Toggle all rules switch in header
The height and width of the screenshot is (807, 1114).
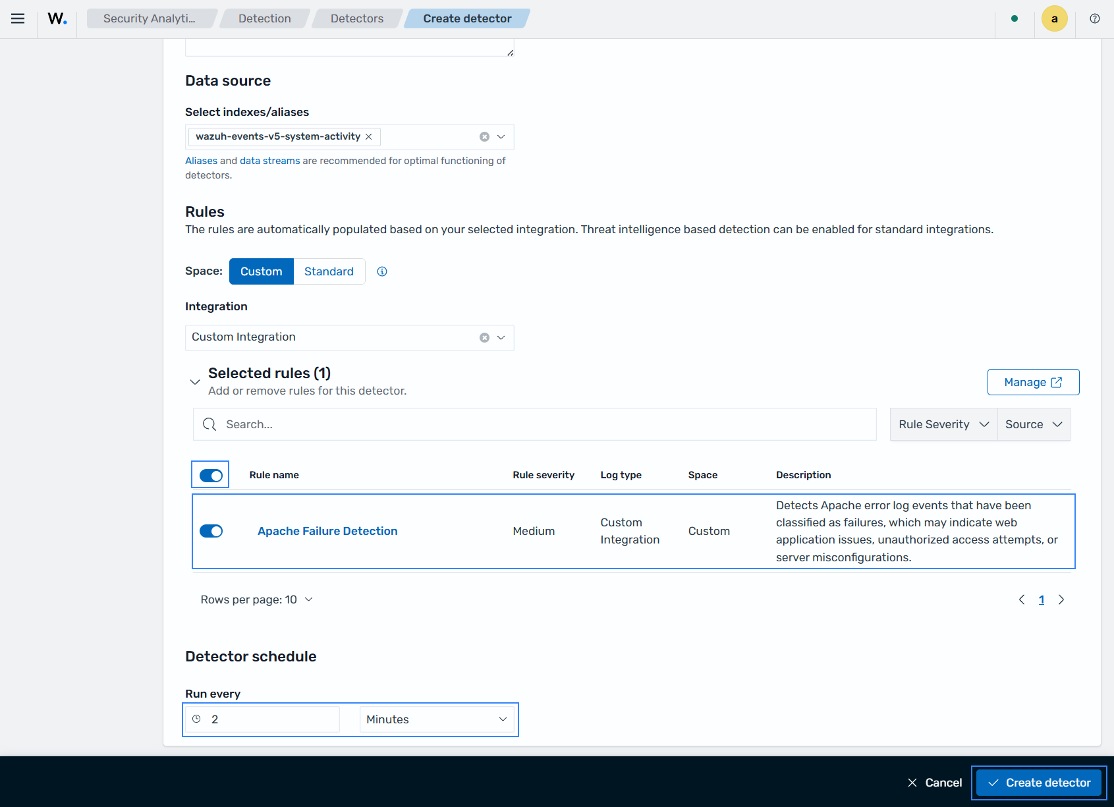point(211,476)
